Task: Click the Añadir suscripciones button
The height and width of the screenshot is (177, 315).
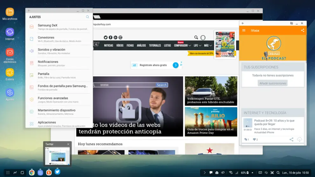Action: (x=273, y=83)
